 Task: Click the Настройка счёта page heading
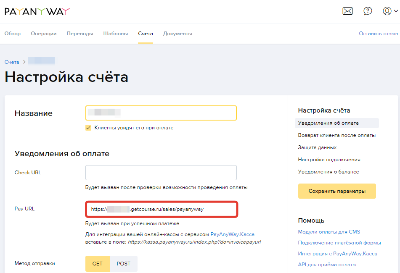66,77
